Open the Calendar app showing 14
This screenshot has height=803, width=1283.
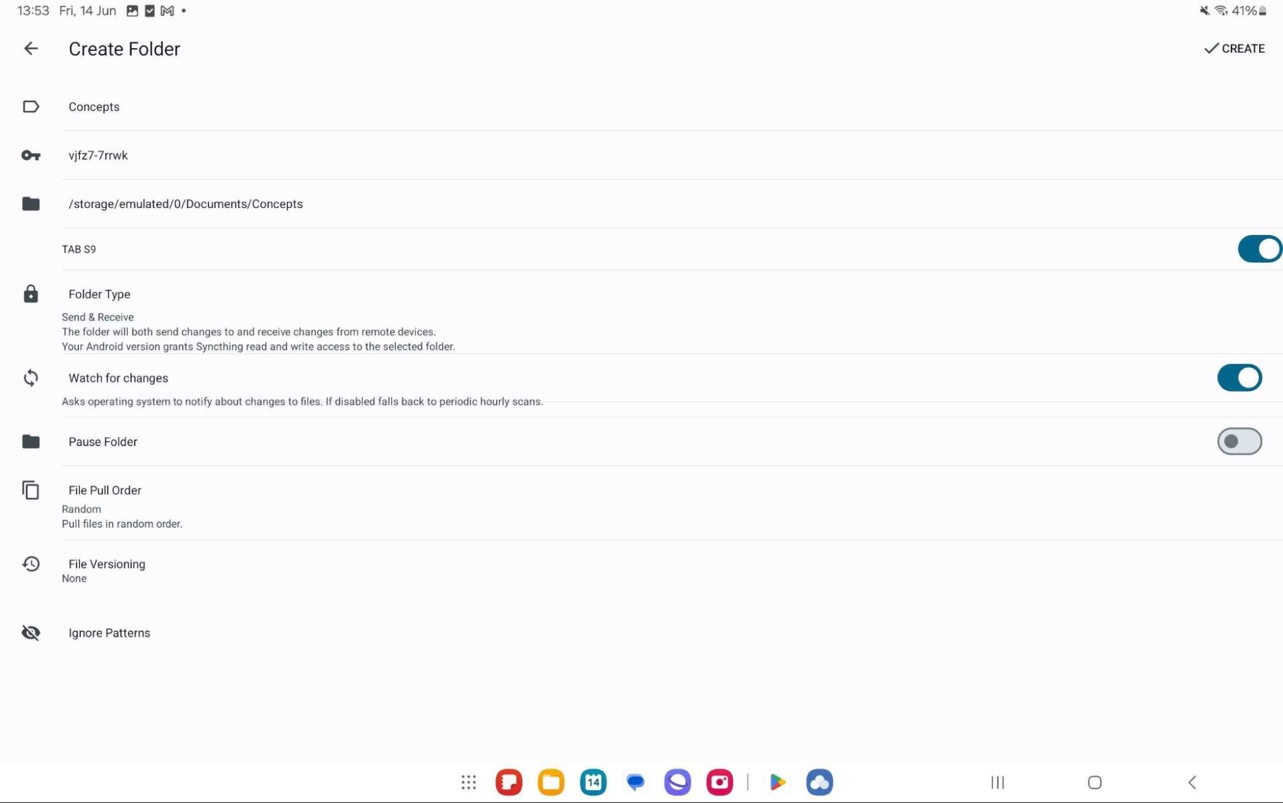pos(593,782)
